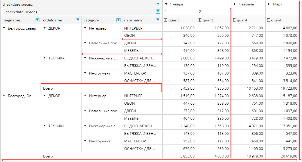Collapse the Белгород Север row group
302x162 pixels.
pyautogui.click(x=4, y=28)
